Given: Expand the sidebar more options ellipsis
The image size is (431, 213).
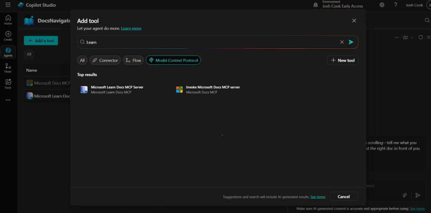Looking at the screenshot, I should click(x=8, y=100).
